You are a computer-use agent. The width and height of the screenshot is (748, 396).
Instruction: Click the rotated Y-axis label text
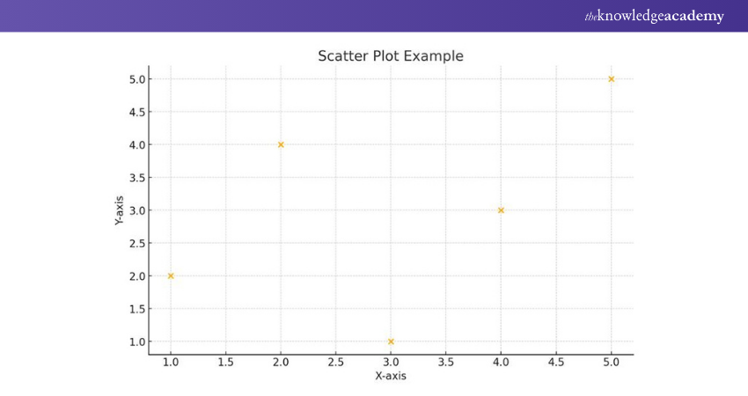coord(119,210)
